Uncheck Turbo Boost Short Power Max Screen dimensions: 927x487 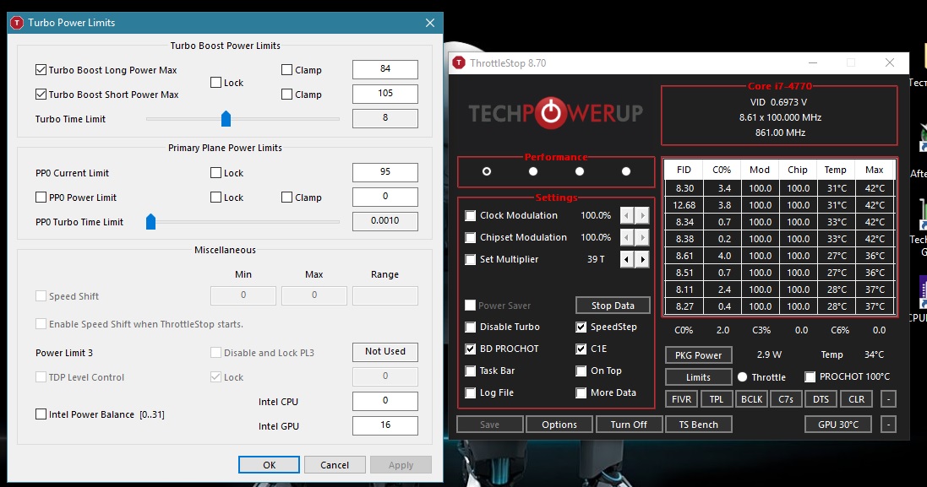point(41,94)
